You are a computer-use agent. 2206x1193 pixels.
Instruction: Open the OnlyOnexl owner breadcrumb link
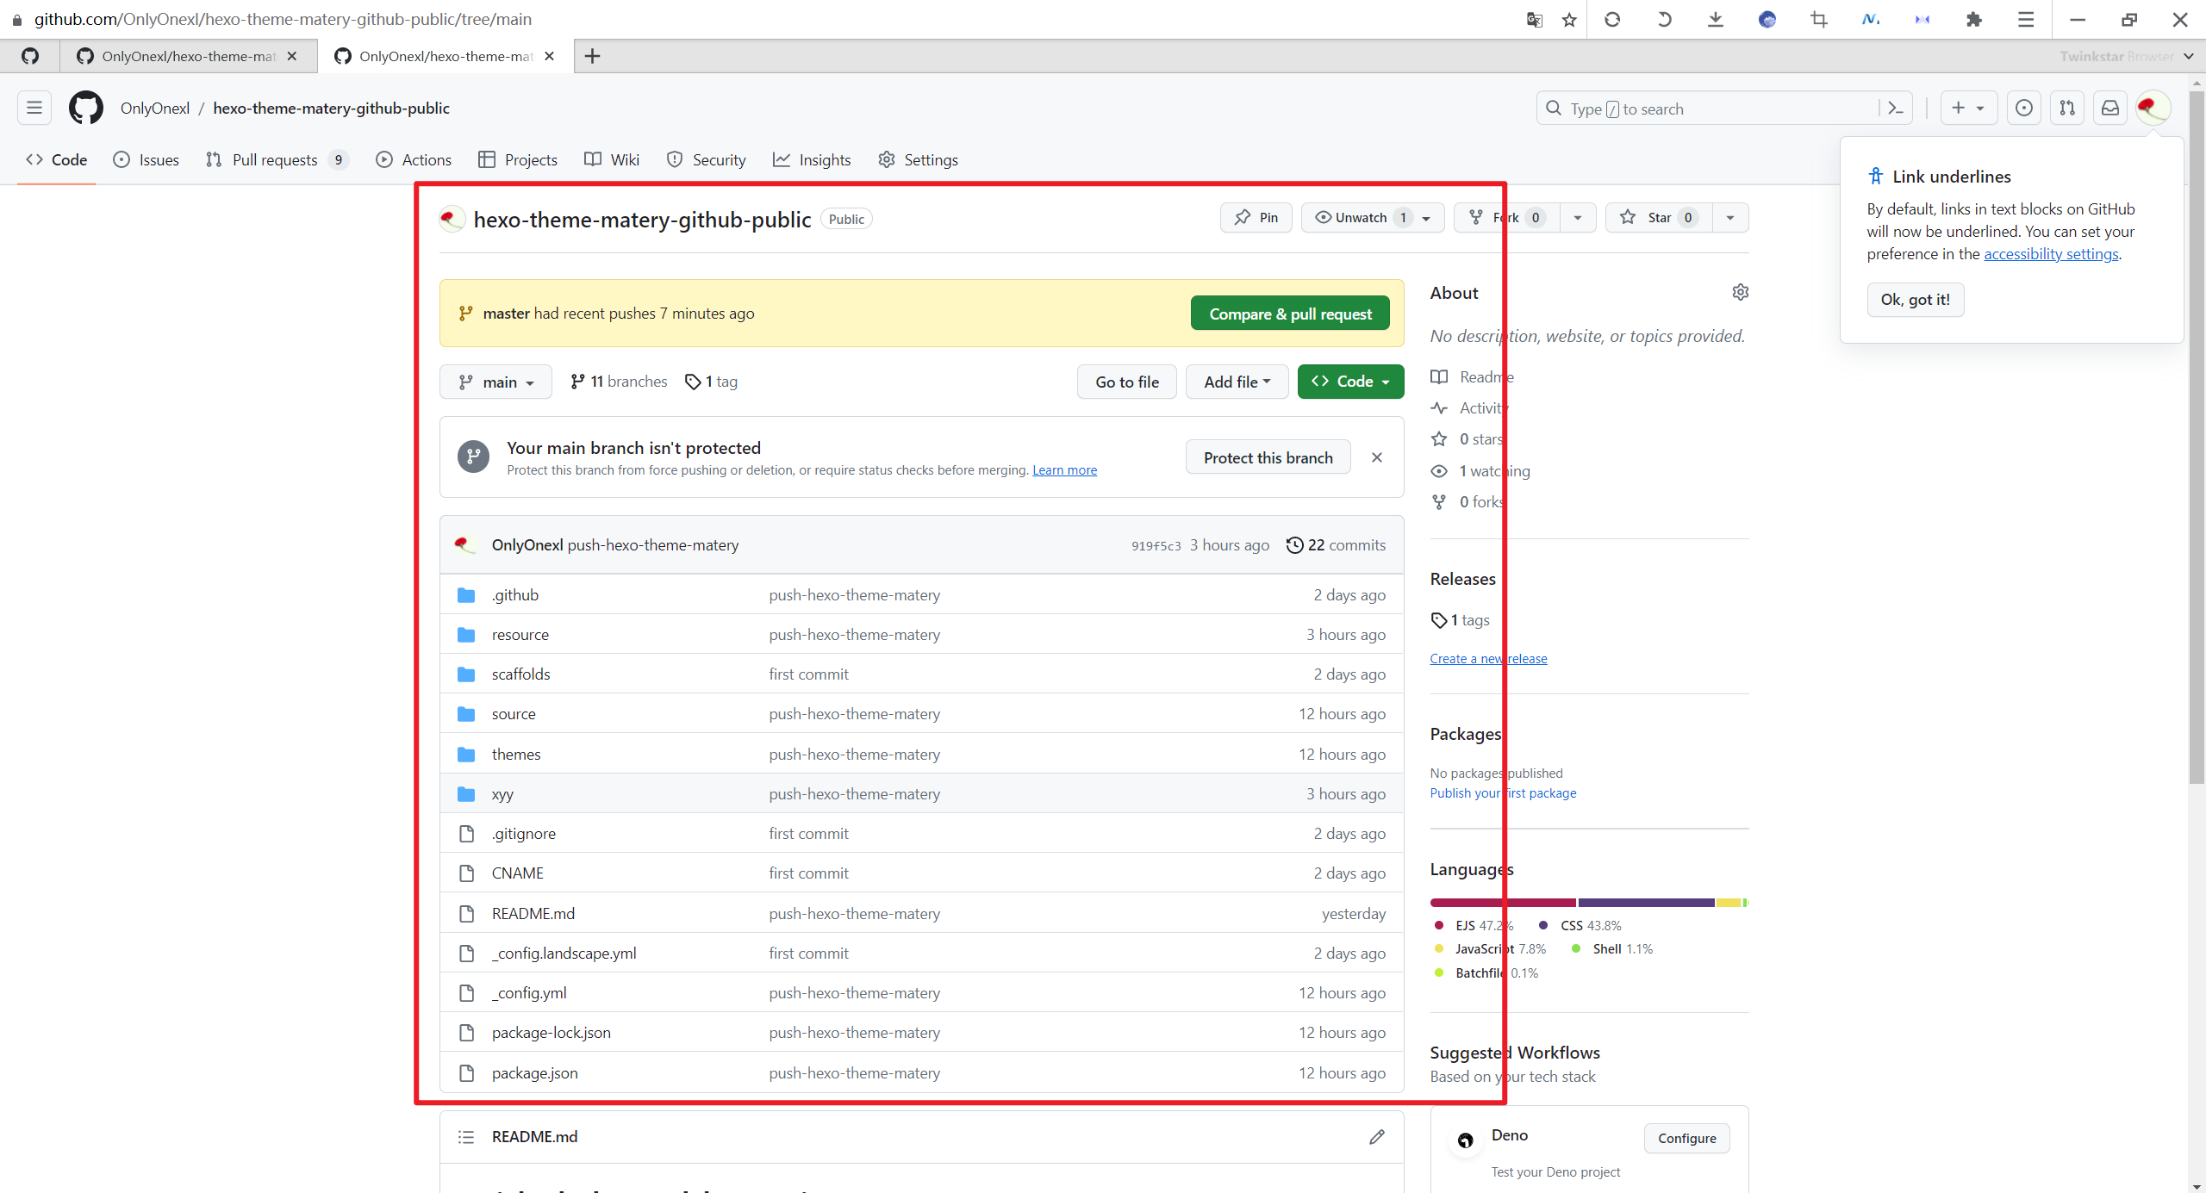pyautogui.click(x=155, y=109)
